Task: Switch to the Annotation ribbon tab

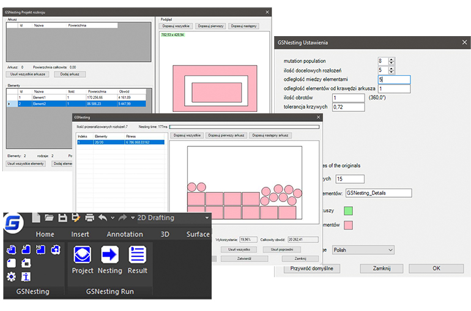Action: pyautogui.click(x=125, y=234)
